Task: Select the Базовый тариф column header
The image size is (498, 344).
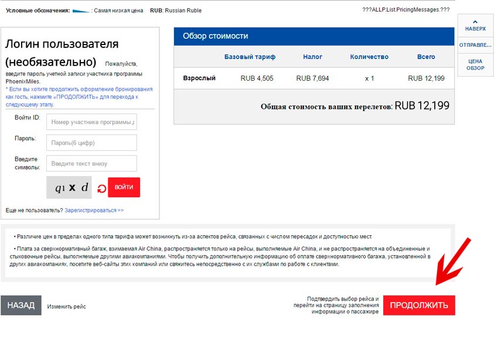Action: pos(250,57)
